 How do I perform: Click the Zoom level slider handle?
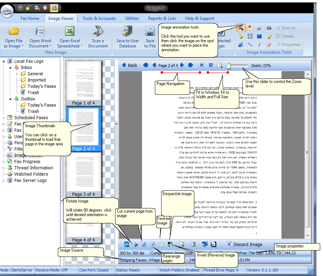click(229, 66)
